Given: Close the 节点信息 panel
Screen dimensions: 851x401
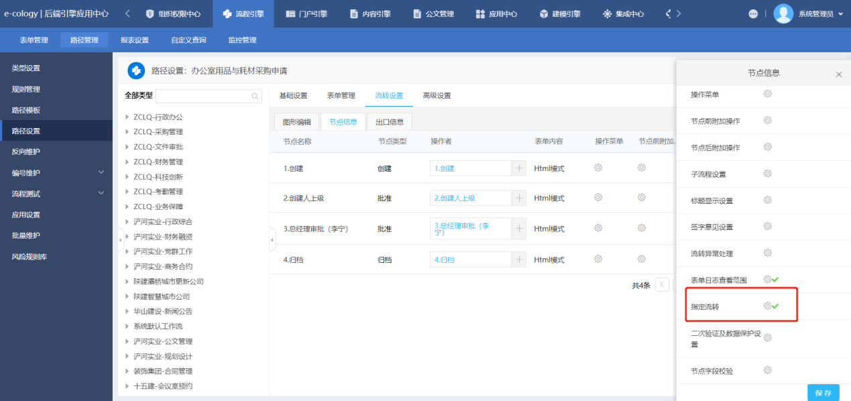Looking at the screenshot, I should point(838,74).
